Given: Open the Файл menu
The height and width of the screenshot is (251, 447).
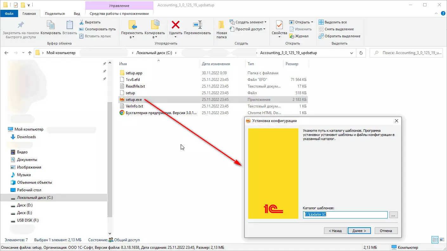Looking at the screenshot, I should pos(9,14).
